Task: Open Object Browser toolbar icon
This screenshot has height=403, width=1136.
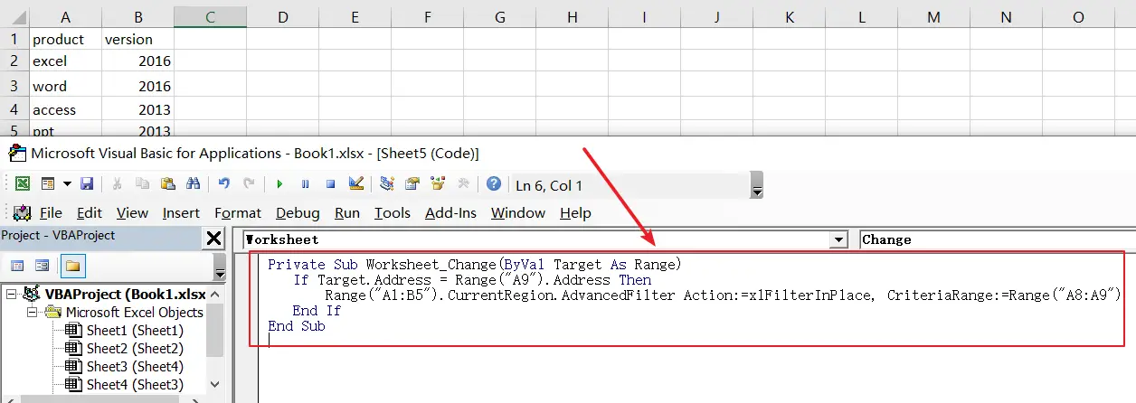Action: point(438,183)
